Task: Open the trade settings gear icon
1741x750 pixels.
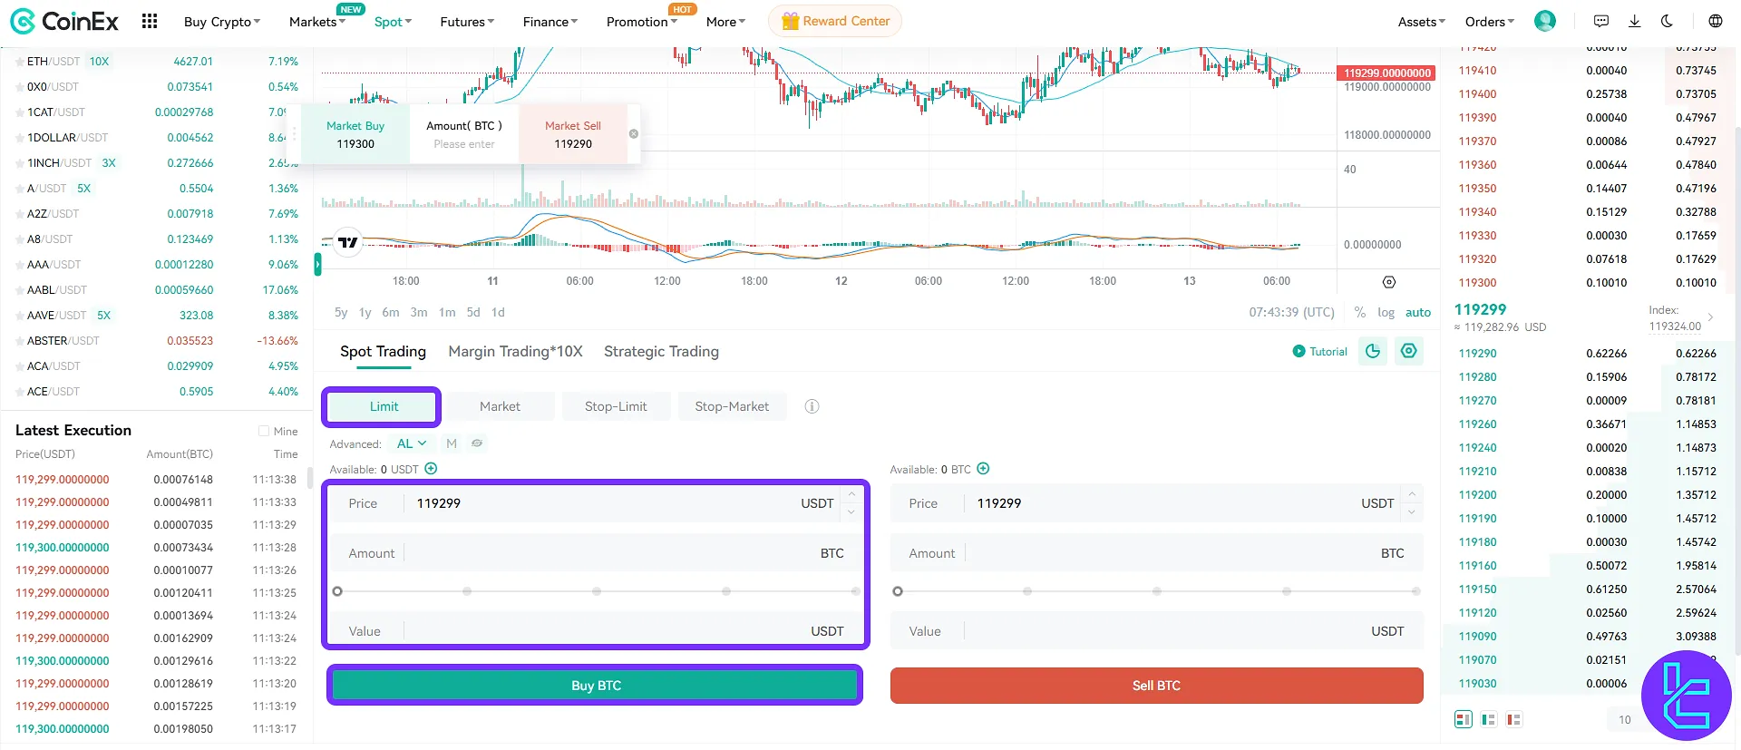Action: (x=1409, y=351)
